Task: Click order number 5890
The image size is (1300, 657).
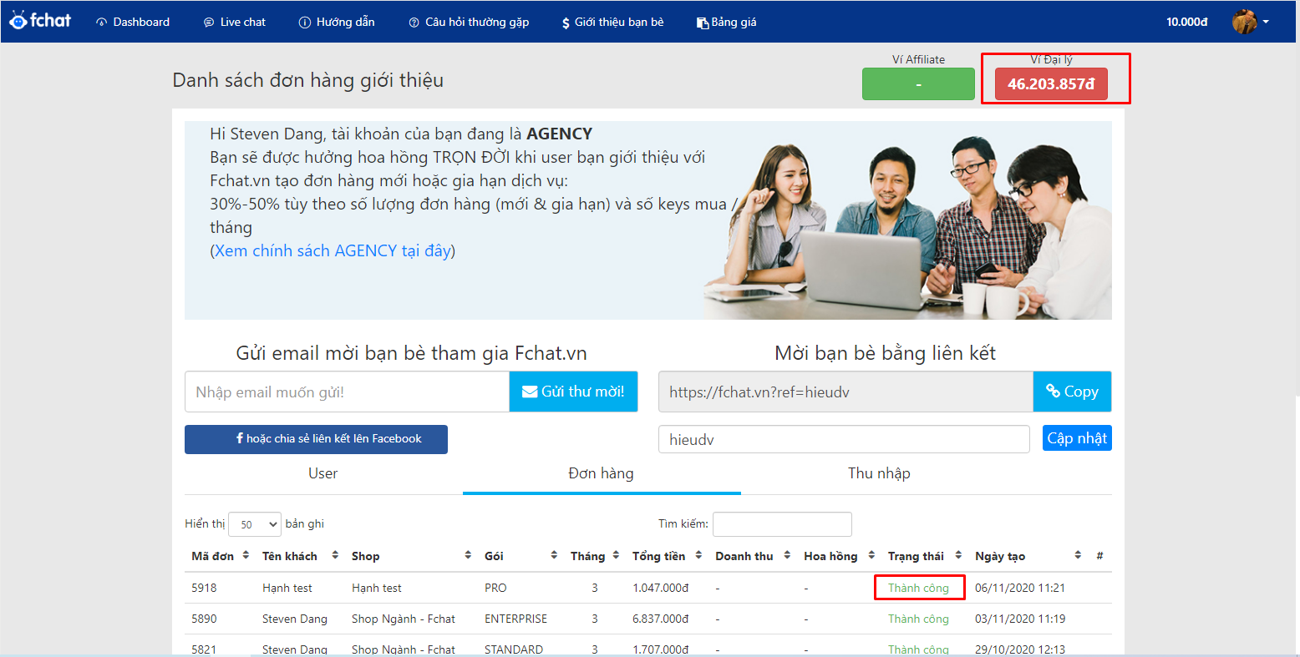Action: 204,619
